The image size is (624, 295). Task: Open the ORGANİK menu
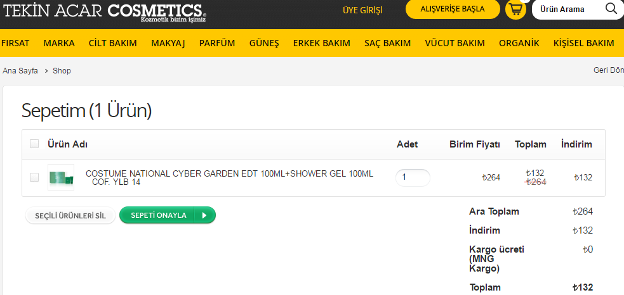coord(519,43)
